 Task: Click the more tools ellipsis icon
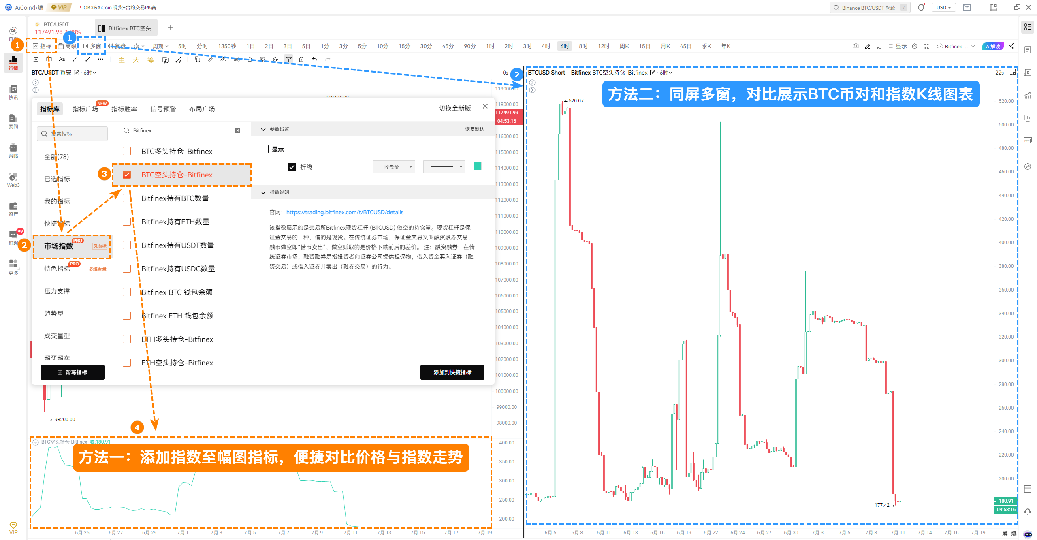[x=100, y=59]
